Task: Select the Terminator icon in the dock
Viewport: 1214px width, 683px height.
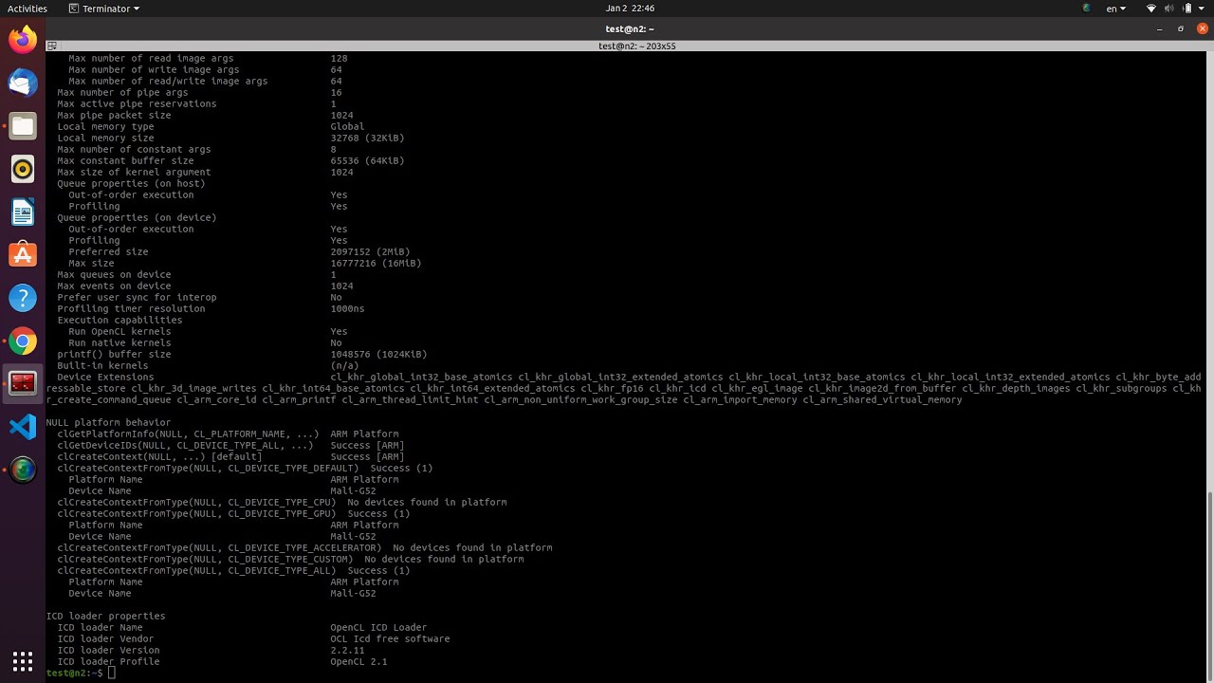Action: coord(23,383)
